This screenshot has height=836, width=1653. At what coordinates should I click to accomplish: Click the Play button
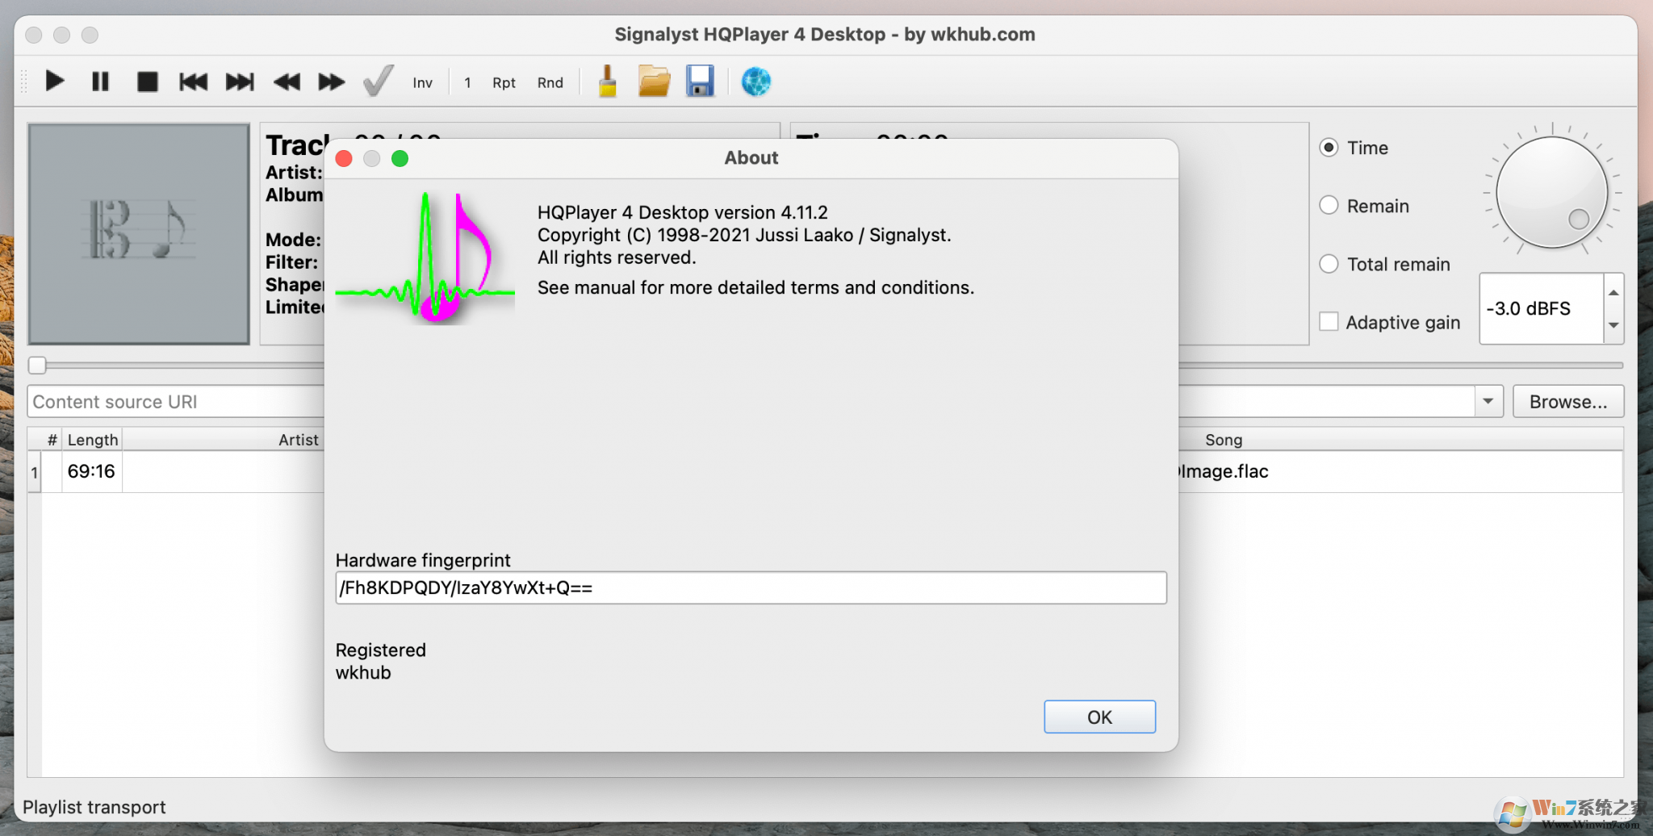click(54, 81)
